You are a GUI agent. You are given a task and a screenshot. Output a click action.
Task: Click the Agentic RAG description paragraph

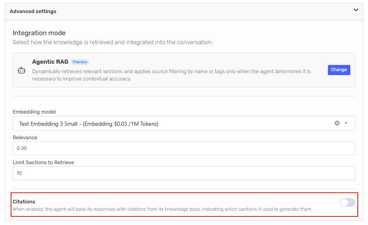[x=172, y=75]
